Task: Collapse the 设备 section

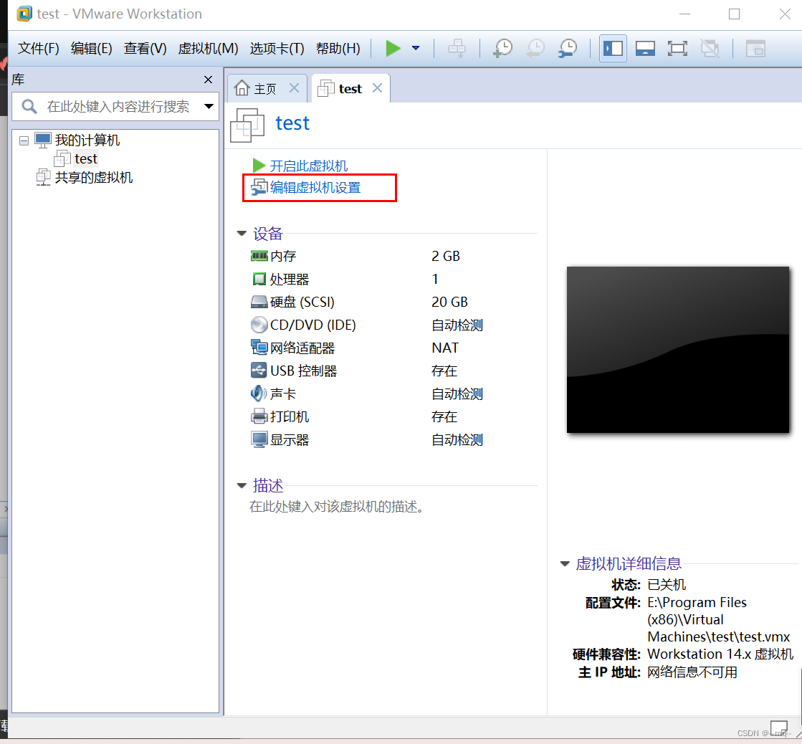Action: tap(242, 234)
